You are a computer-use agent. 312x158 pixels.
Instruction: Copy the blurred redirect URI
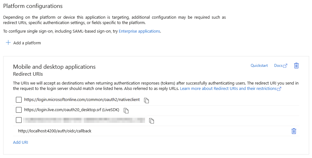pyautogui.click(x=151, y=121)
